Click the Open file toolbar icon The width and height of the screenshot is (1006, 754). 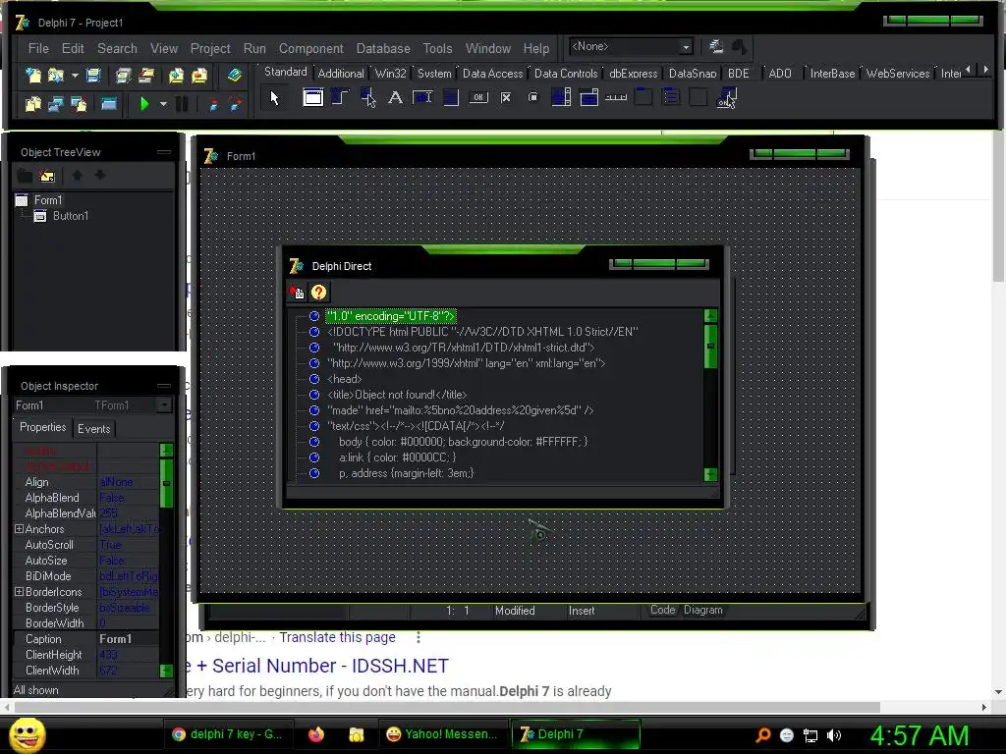[x=56, y=75]
